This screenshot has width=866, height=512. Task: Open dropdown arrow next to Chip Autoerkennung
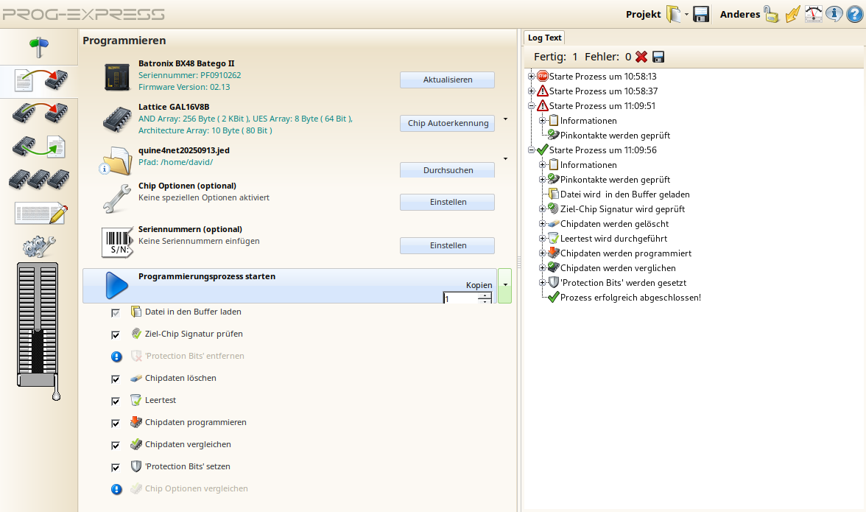click(505, 119)
